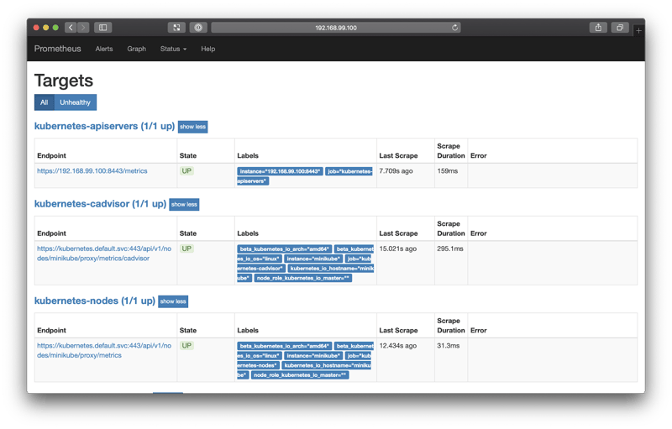Click the instance="minikube" label in cadvisor row
The image size is (672, 429).
(x=313, y=259)
